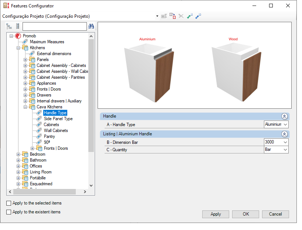Open the B - Dimension Bar dropdown

[x=285, y=142]
